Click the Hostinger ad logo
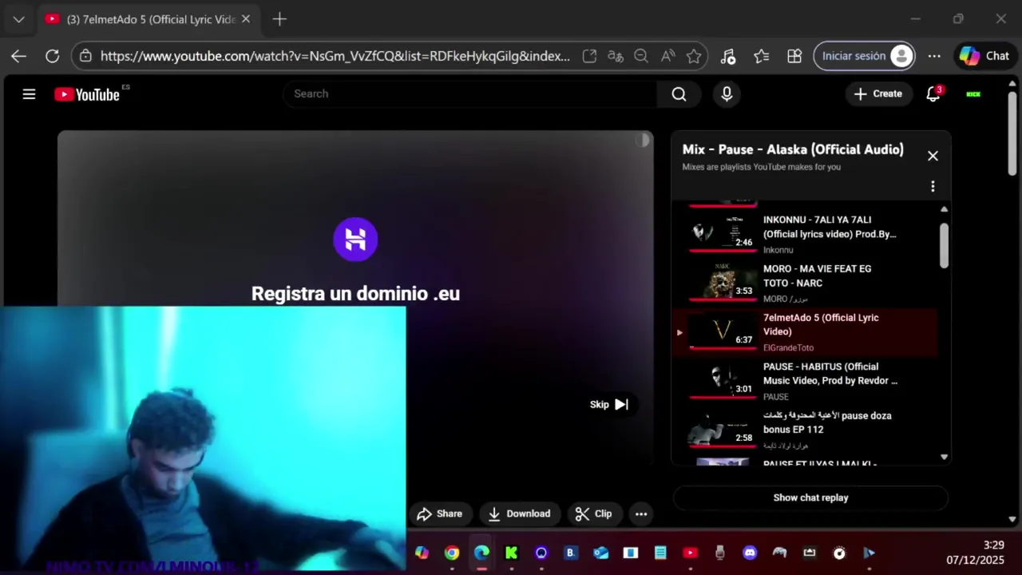1022x575 pixels. coord(355,239)
